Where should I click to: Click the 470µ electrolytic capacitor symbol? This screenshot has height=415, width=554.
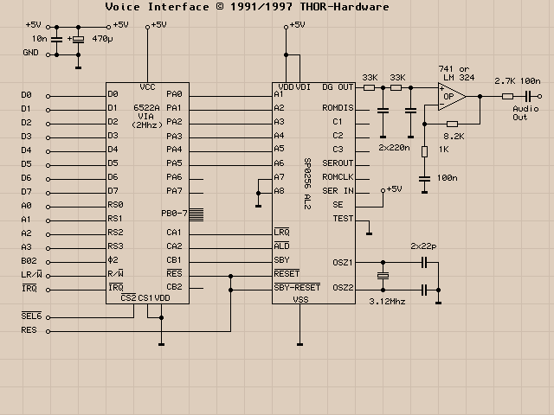pos(79,40)
